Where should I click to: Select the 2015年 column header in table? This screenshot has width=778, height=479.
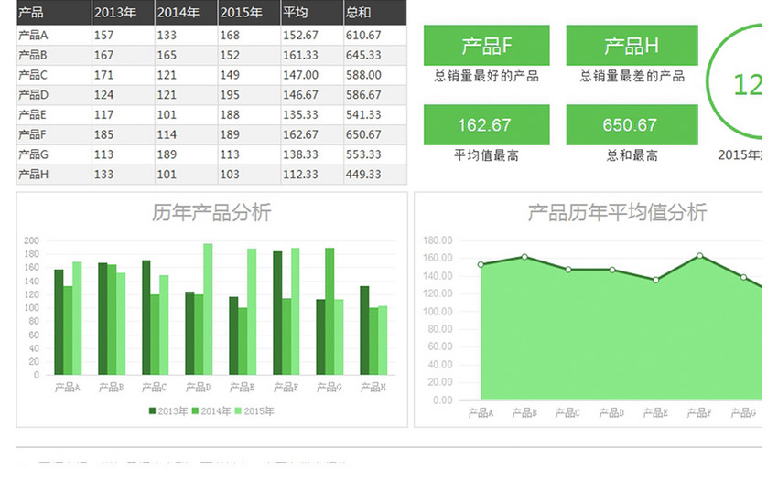(249, 13)
